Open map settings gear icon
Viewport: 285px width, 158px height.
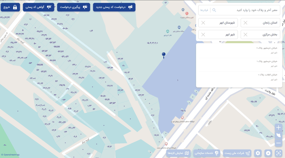tap(258, 153)
